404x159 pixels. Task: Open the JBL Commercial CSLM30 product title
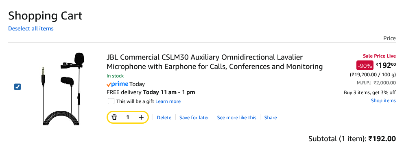pyautogui.click(x=215, y=62)
